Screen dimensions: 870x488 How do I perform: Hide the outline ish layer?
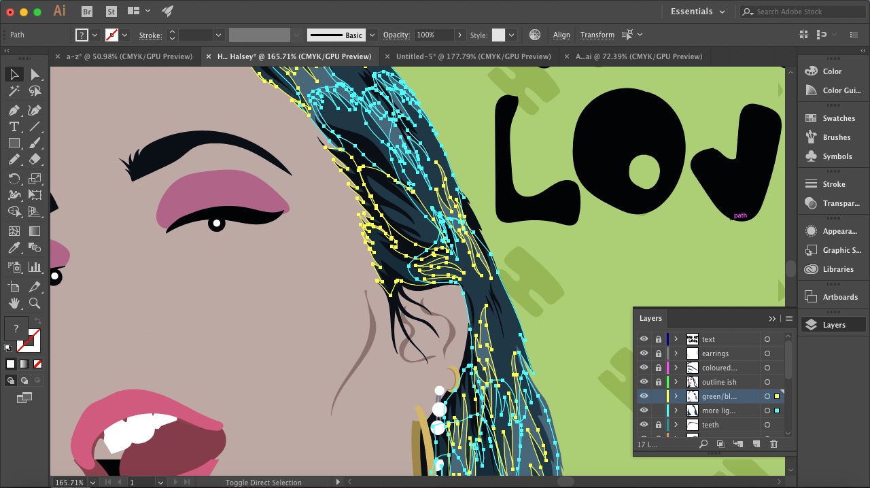point(644,382)
